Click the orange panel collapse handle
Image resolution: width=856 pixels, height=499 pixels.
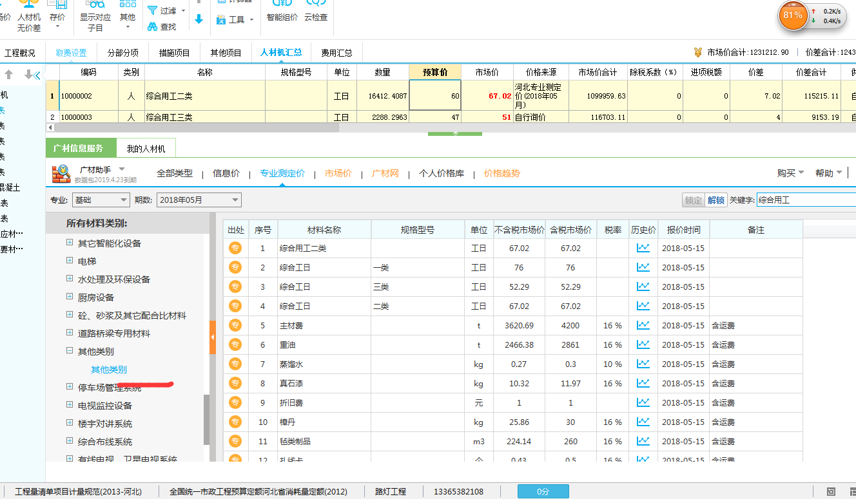[x=213, y=337]
